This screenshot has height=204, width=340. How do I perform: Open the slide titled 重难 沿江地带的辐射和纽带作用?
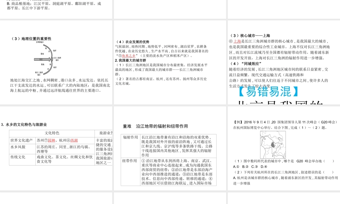pos(170,148)
